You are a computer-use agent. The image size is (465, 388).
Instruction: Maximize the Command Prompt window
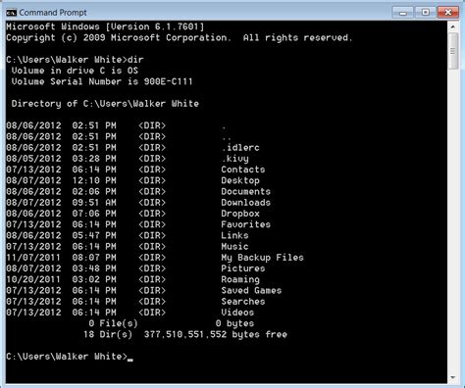426,13
